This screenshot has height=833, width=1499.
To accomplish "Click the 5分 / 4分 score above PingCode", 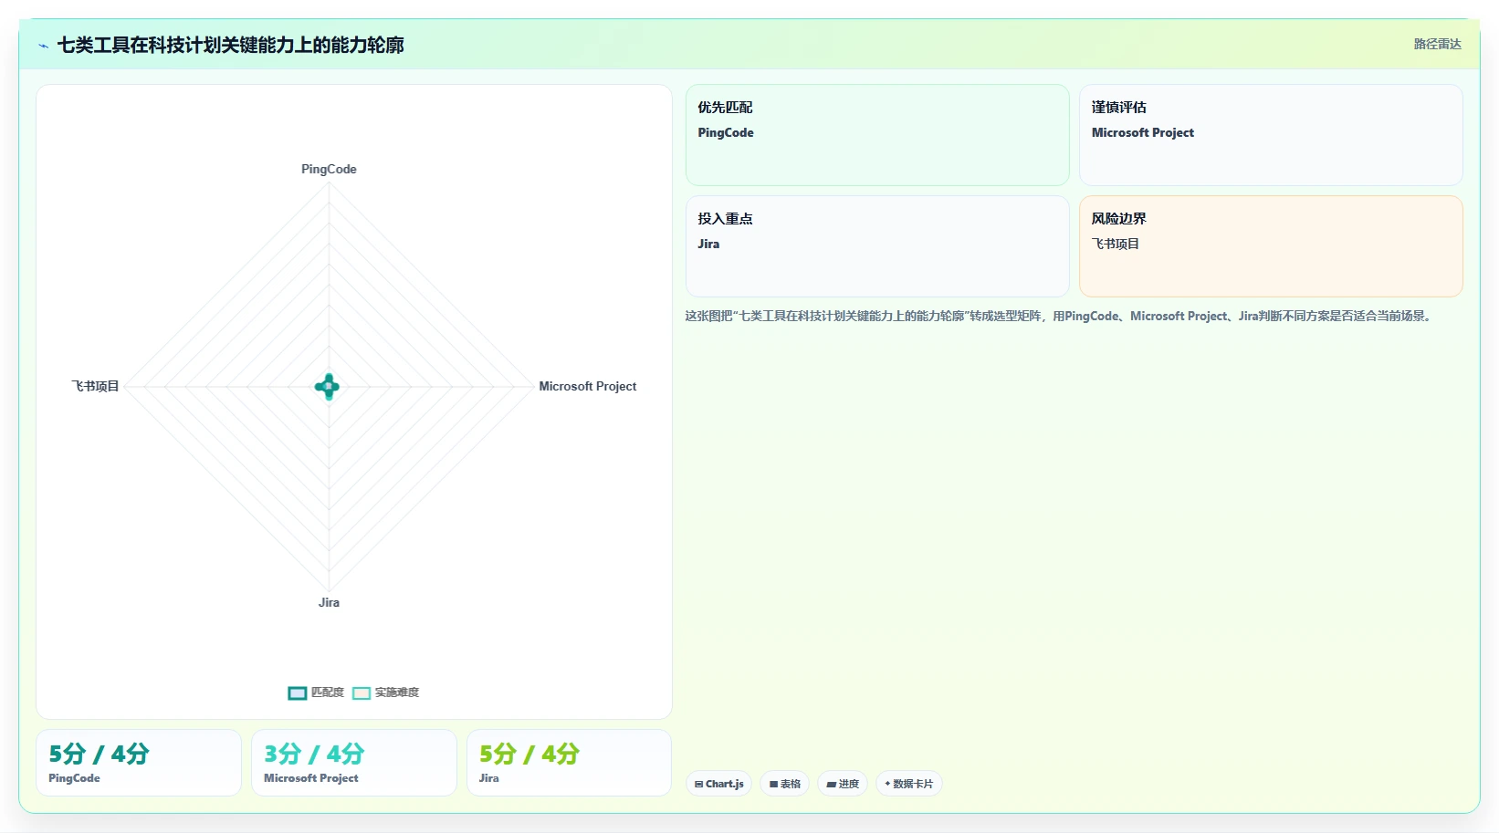I will pyautogui.click(x=99, y=754).
